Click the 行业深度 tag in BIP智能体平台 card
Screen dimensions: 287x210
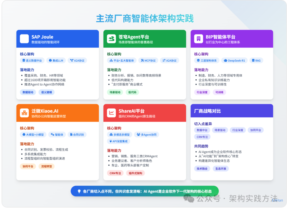point(202,92)
